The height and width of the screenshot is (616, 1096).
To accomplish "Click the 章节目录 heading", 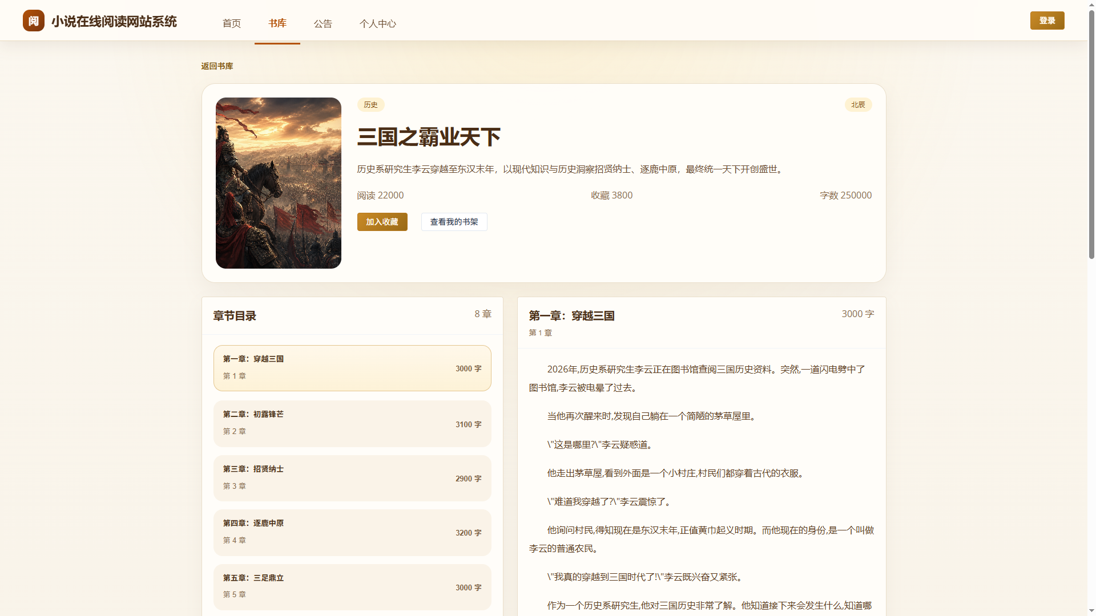I will (x=235, y=316).
